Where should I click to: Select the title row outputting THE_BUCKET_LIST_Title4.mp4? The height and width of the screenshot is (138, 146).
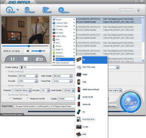109,44
